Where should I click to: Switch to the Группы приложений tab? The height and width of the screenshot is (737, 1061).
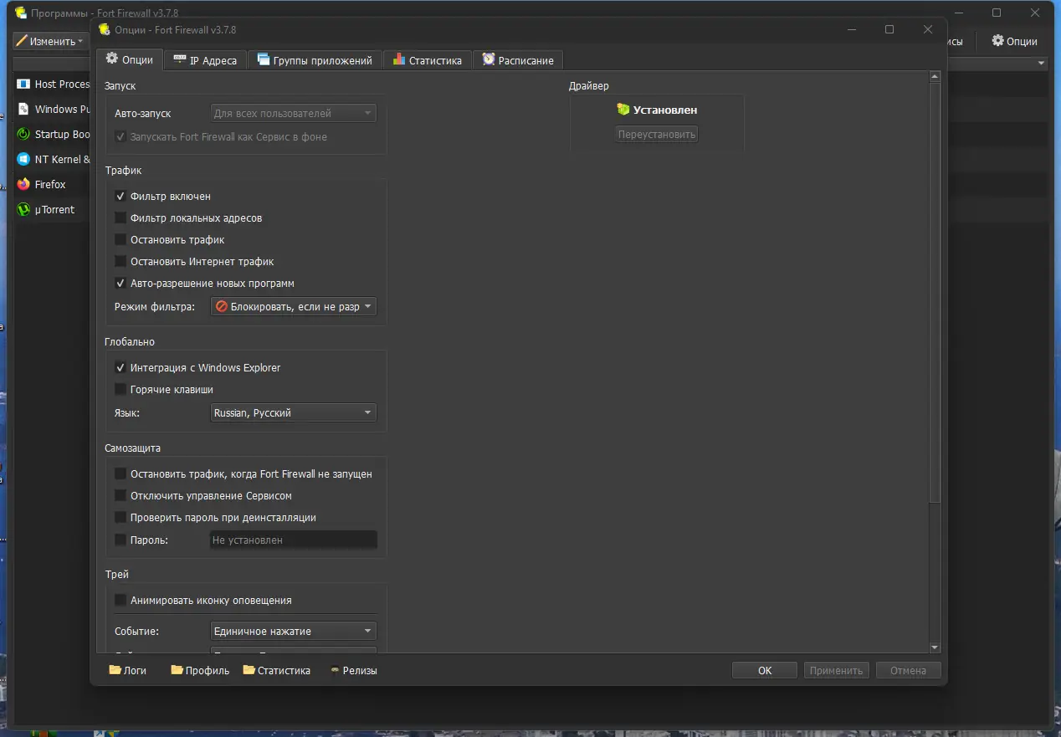pyautogui.click(x=315, y=60)
